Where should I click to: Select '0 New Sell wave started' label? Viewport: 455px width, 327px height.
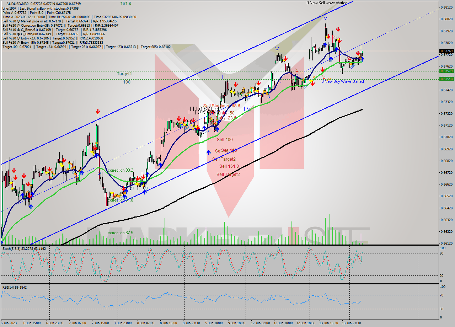pos(327,3)
